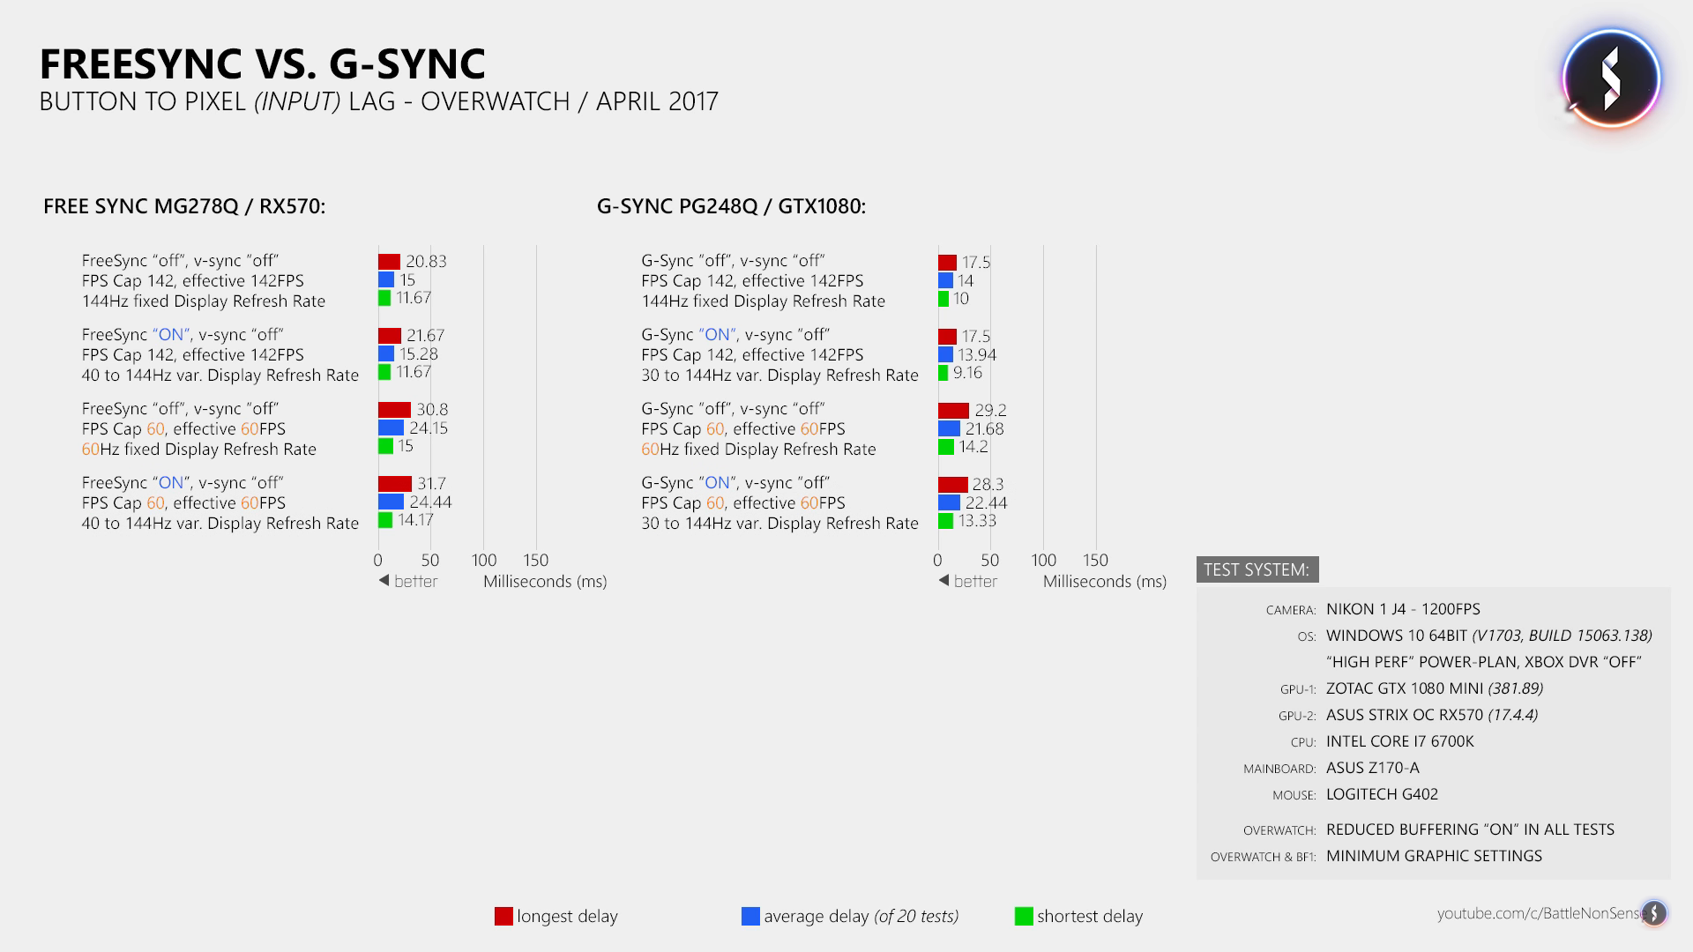Select the FREE SYNC MG278Q / RX570 heading
Image resolution: width=1693 pixels, height=952 pixels.
click(x=184, y=206)
